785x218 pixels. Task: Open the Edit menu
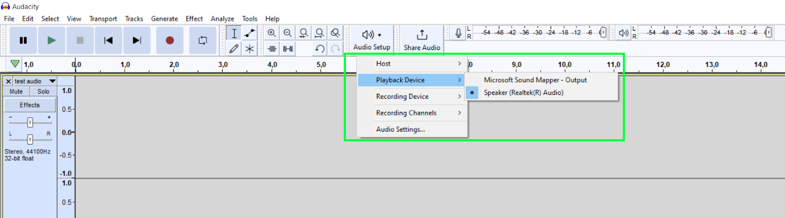pos(28,19)
